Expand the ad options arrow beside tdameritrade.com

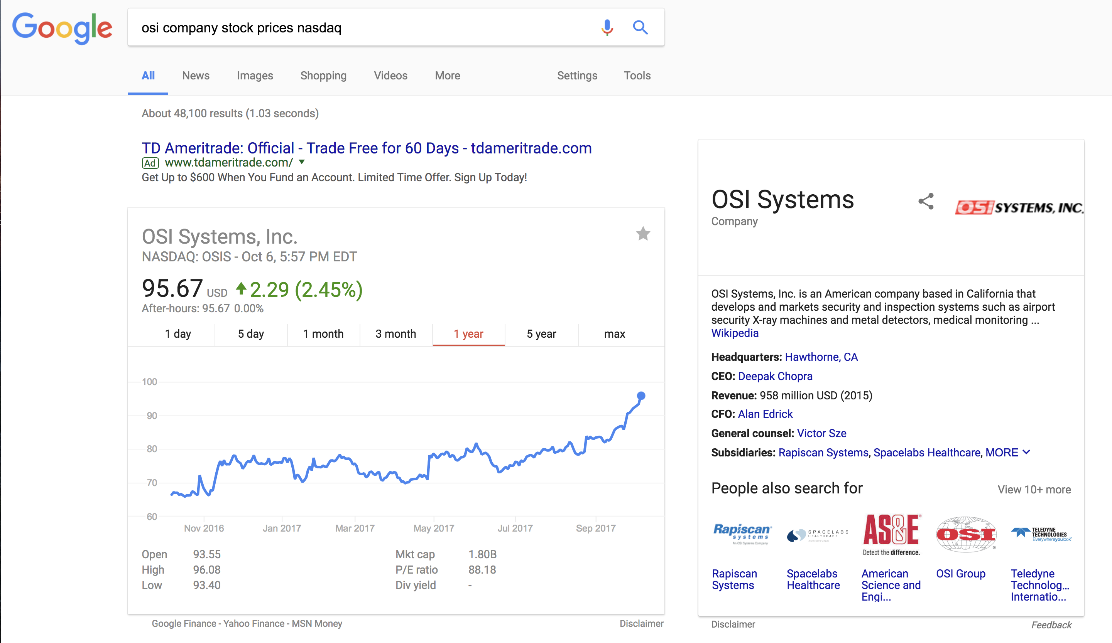[302, 162]
